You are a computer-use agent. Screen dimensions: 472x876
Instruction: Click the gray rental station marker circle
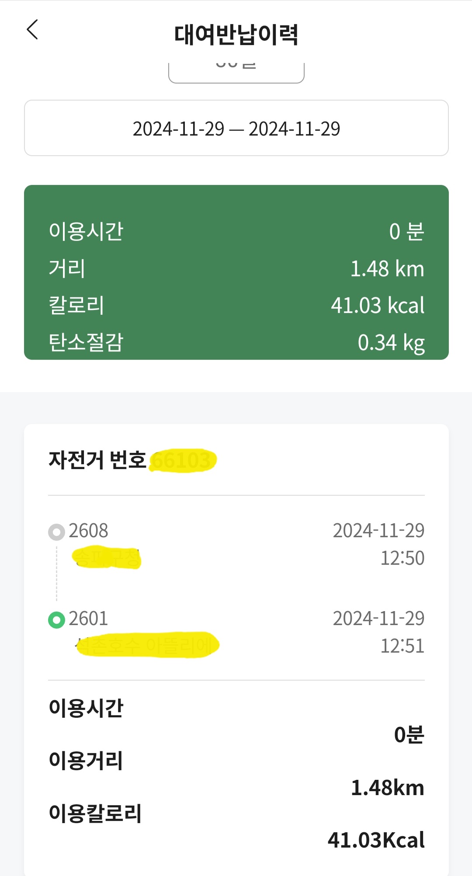(56, 532)
